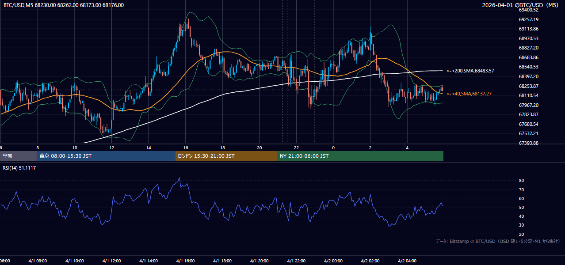Click price axis value 68253.87

[x=529, y=86]
